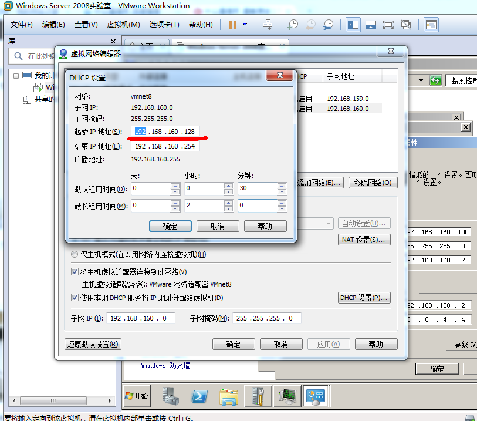Screen dimensions: 477x421
Task: Click 帮助 in the virtual network editor
Action: [x=376, y=344]
